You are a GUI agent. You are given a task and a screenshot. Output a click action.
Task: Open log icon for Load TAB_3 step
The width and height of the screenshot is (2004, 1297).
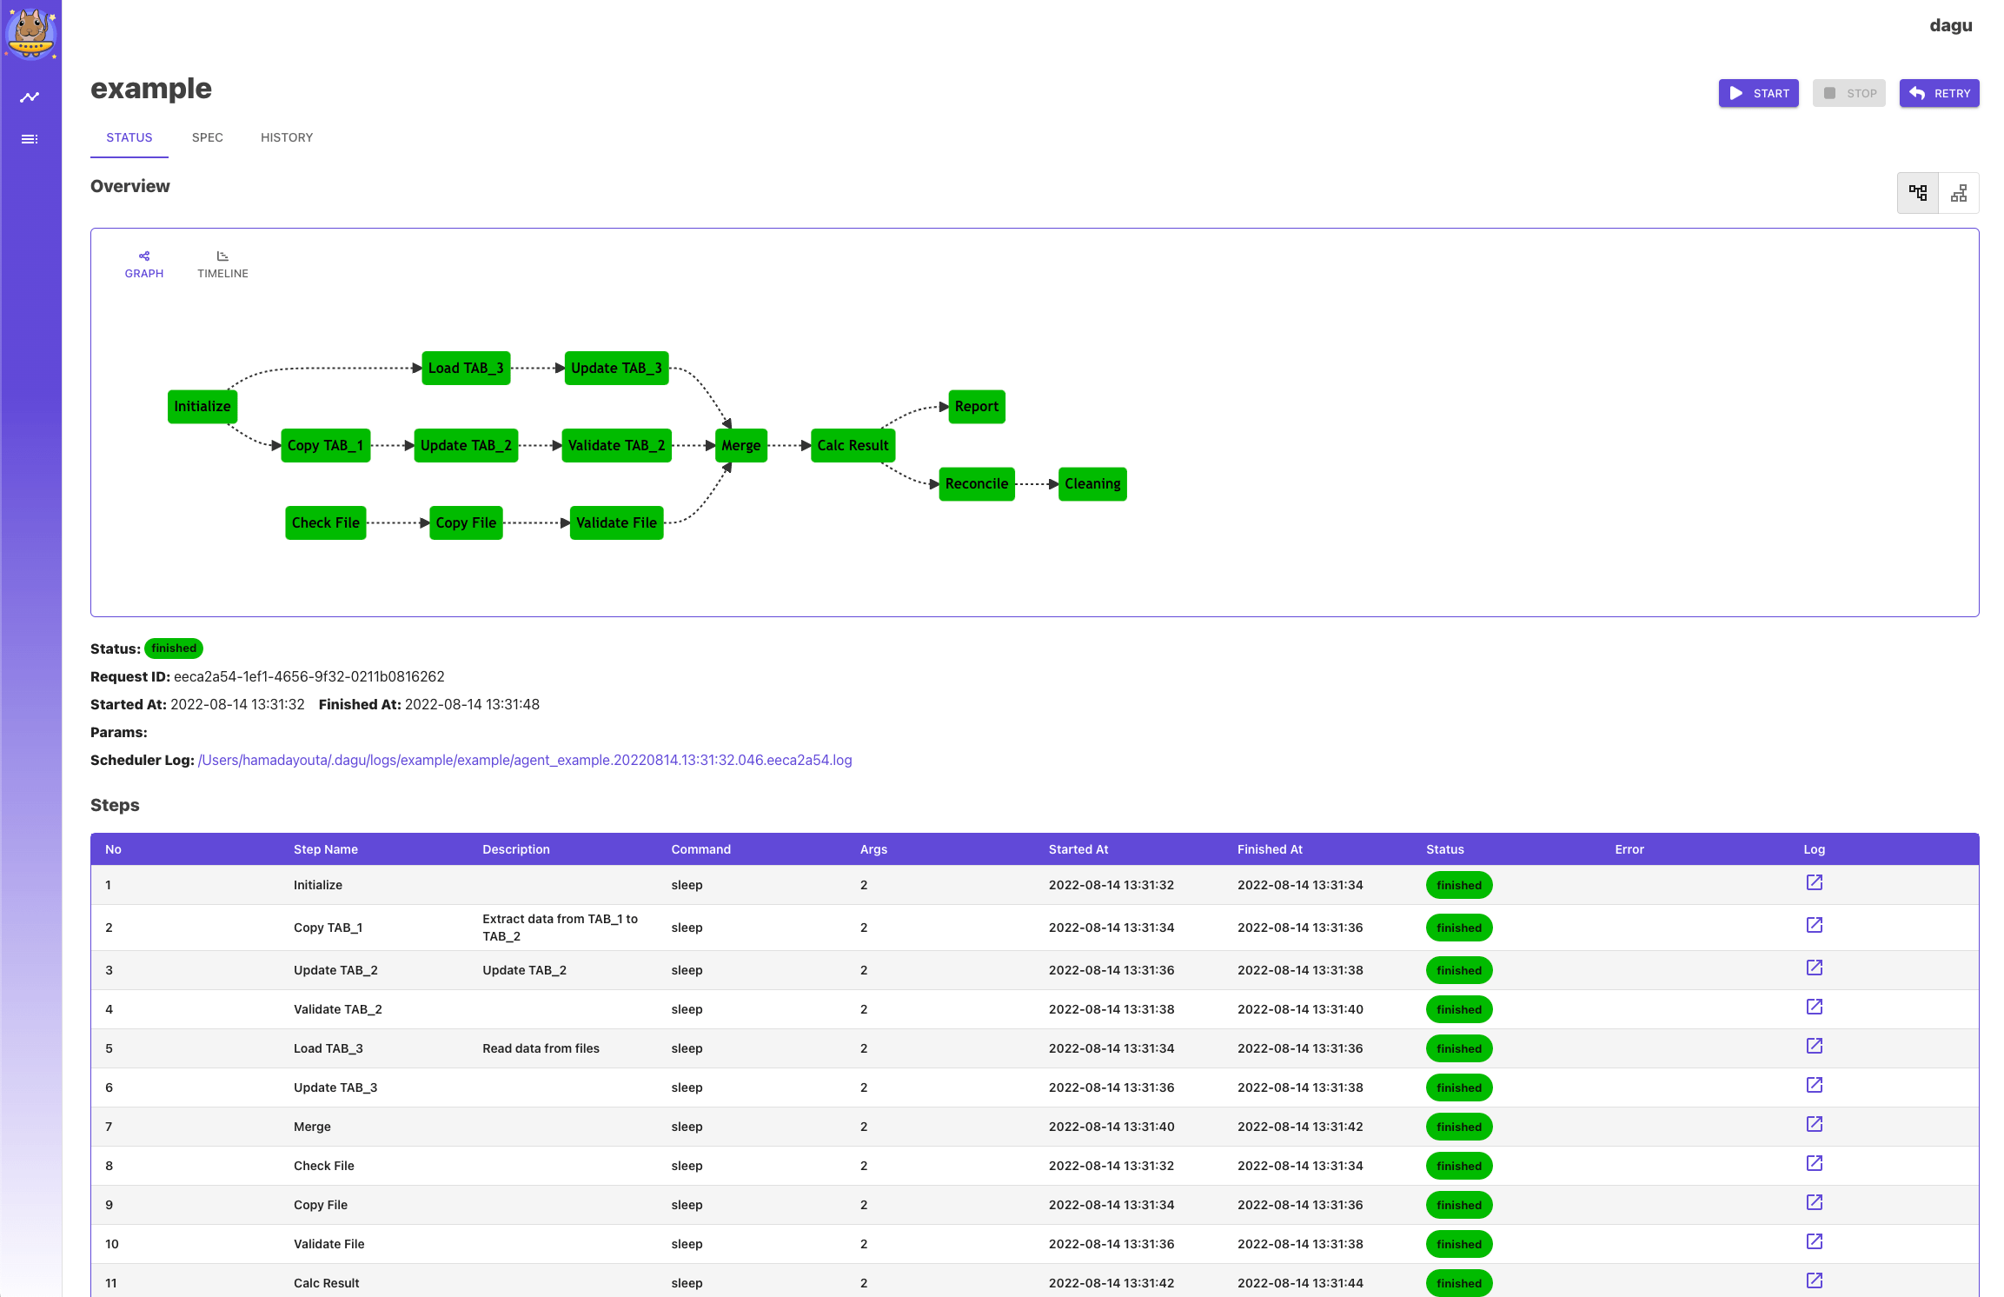point(1814,1047)
